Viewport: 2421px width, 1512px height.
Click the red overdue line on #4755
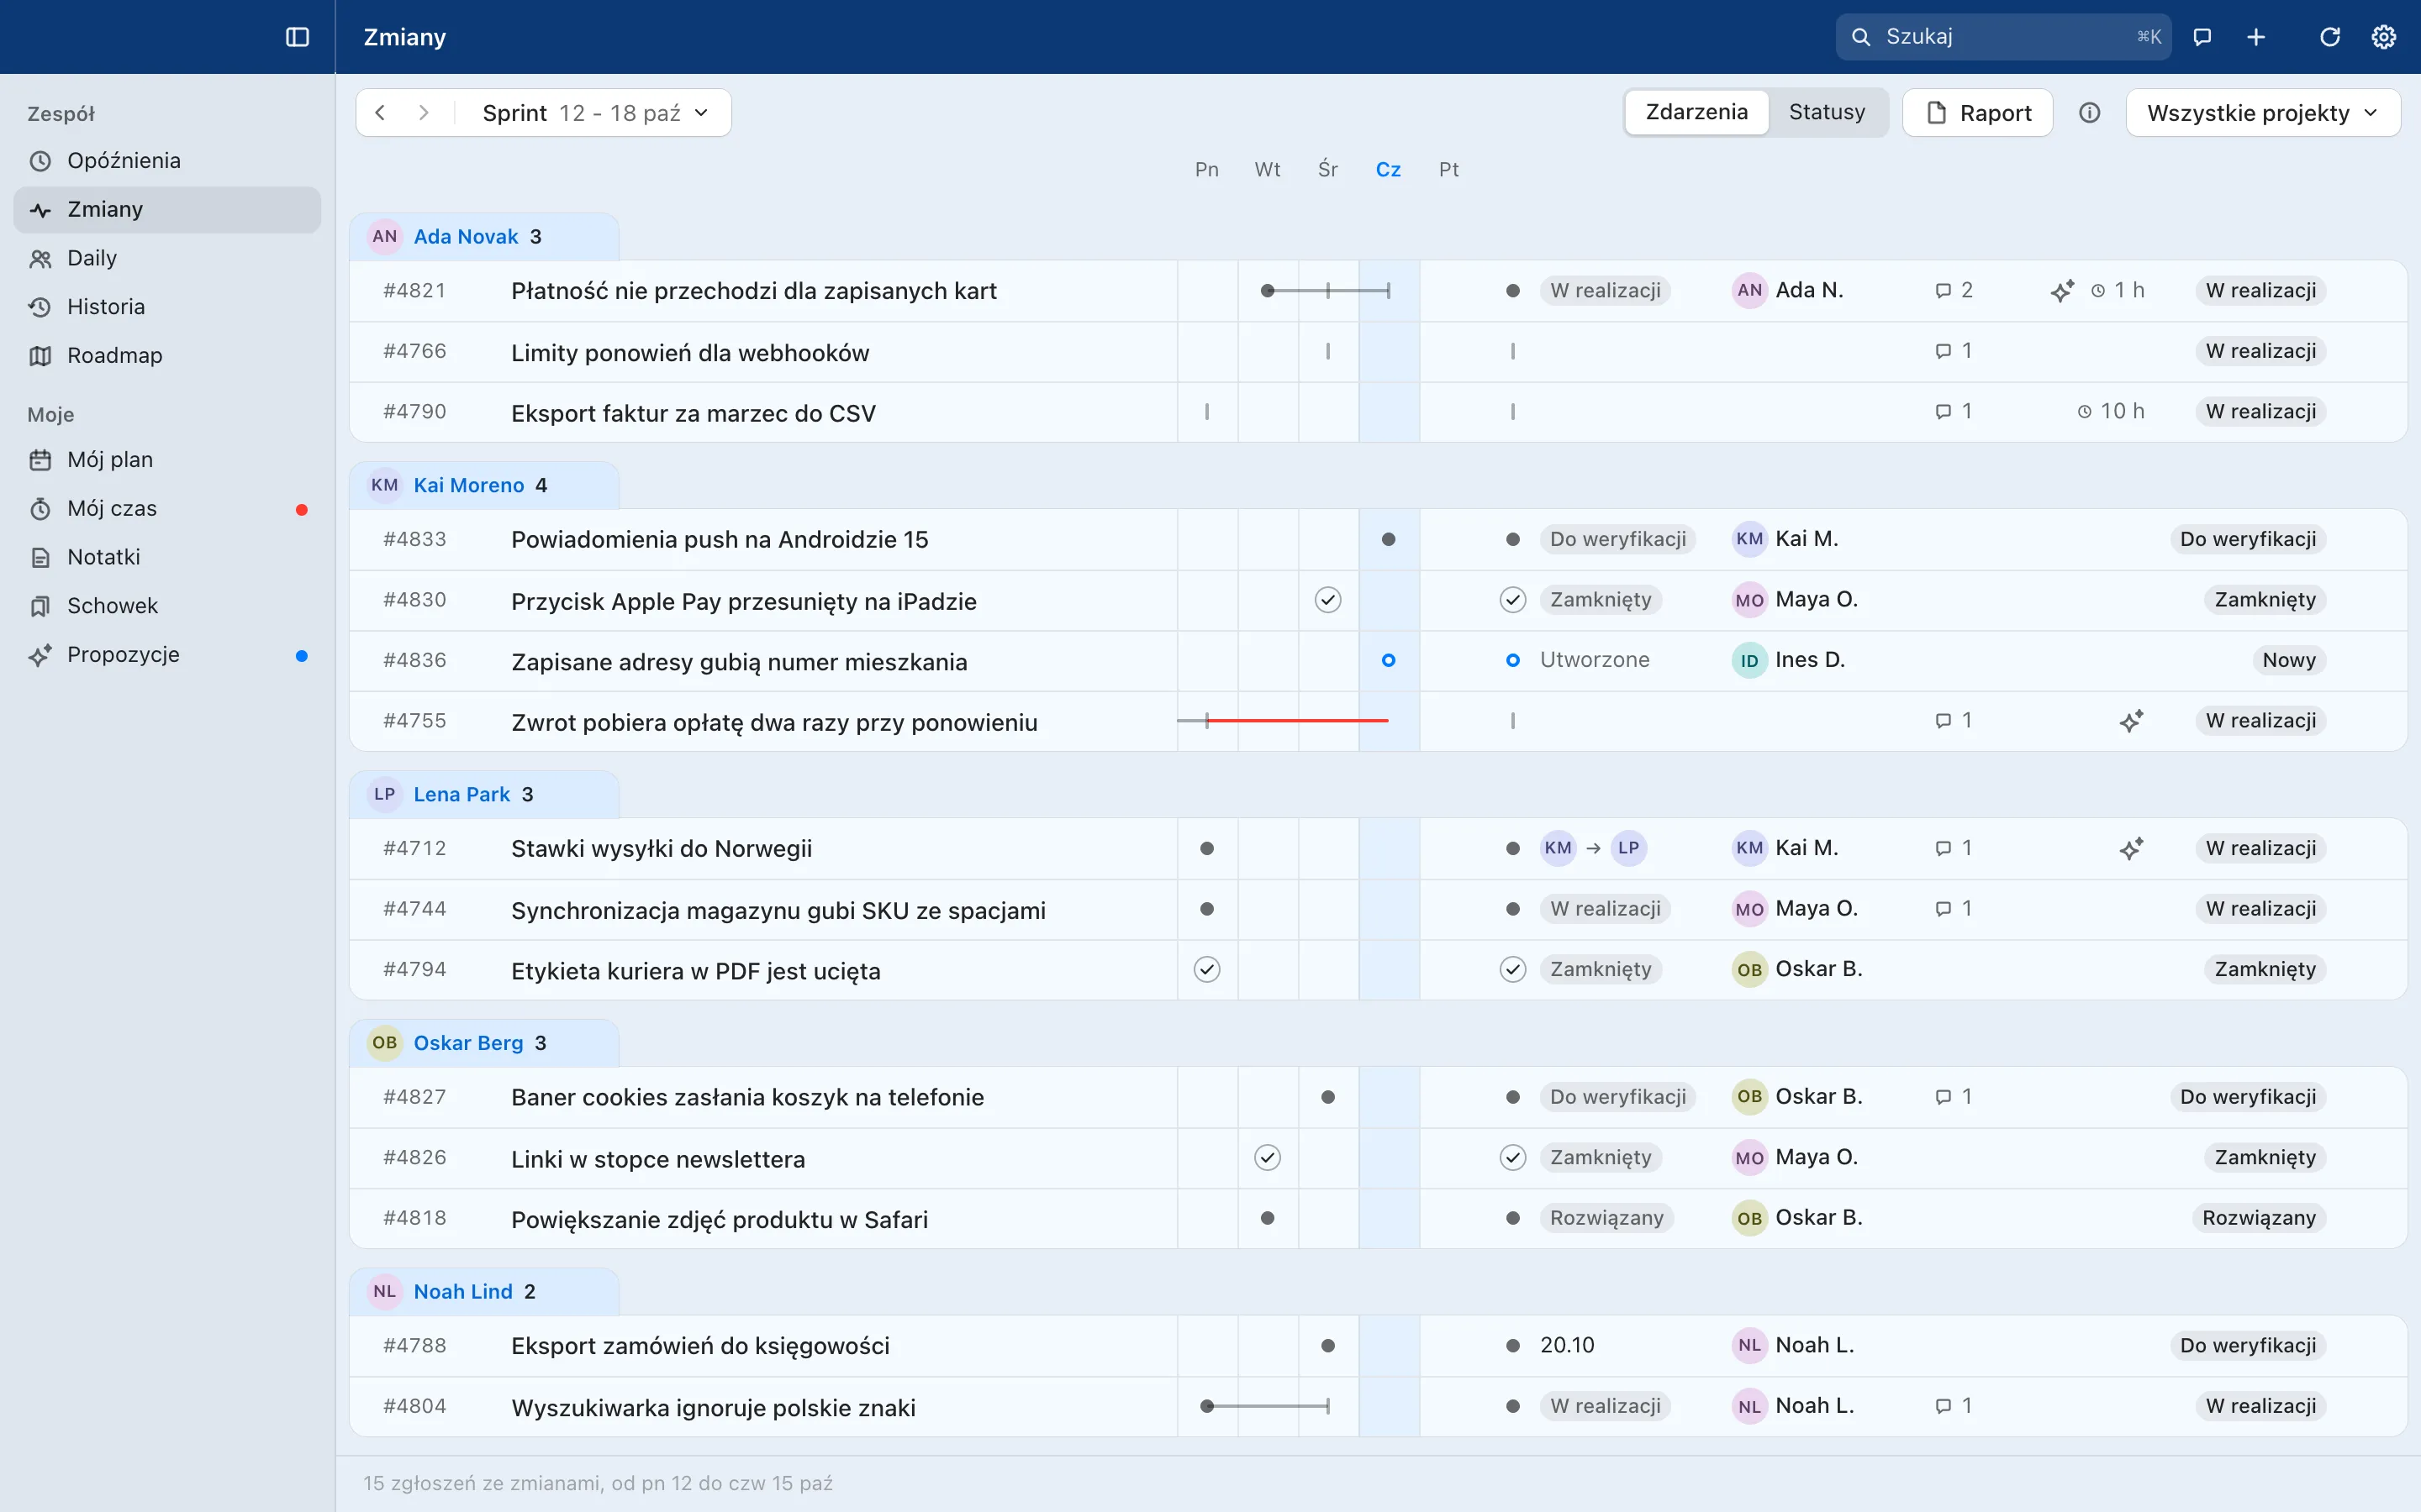pyautogui.click(x=1298, y=720)
